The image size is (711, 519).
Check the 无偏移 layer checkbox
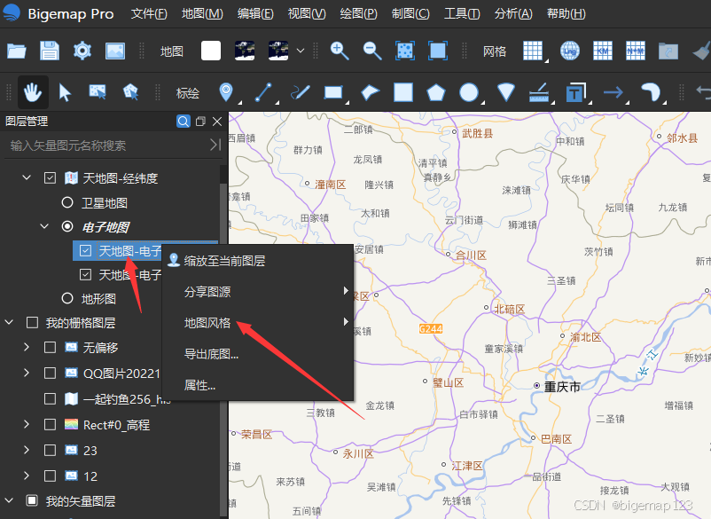point(50,348)
